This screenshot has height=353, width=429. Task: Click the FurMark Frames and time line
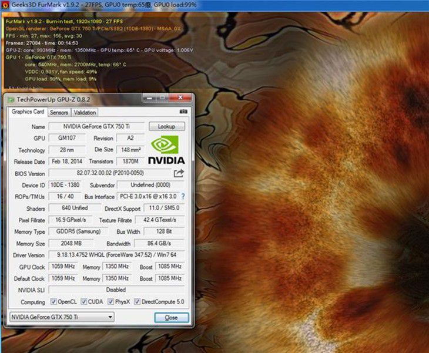point(42,43)
